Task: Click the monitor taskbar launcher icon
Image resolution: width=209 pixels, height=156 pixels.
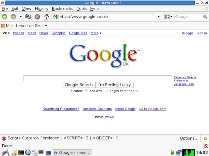Action: [41, 152]
